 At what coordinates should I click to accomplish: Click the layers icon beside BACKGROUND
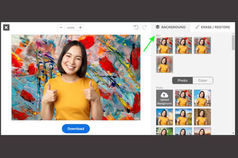click(158, 27)
